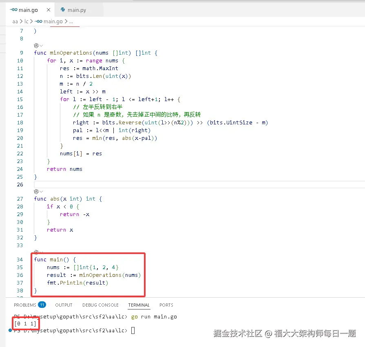Viewport: 365px width, 347px height.
Task: Click the 'aa' breadcrumb segment
Action: pos(15,22)
